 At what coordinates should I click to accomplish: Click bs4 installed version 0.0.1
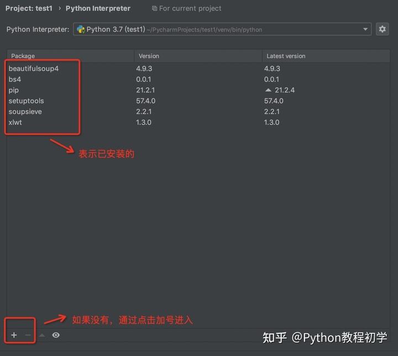[143, 79]
